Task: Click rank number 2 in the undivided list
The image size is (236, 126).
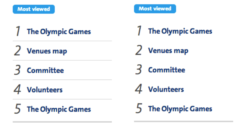Action: [x=139, y=50]
